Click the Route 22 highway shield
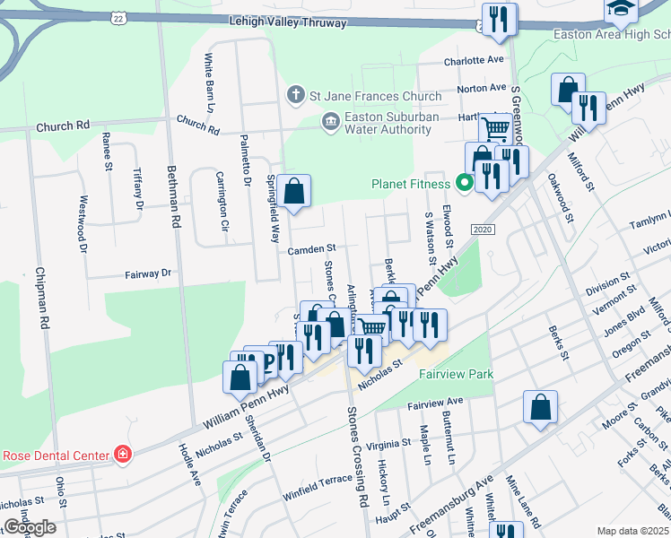Image resolution: width=671 pixels, height=538 pixels. (x=118, y=18)
